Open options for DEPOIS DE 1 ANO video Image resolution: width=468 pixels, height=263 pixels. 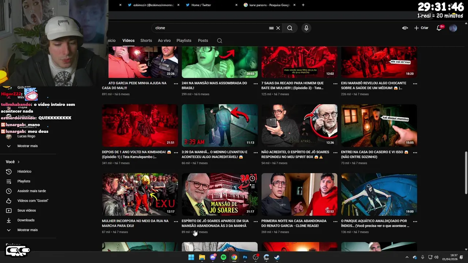tap(176, 153)
